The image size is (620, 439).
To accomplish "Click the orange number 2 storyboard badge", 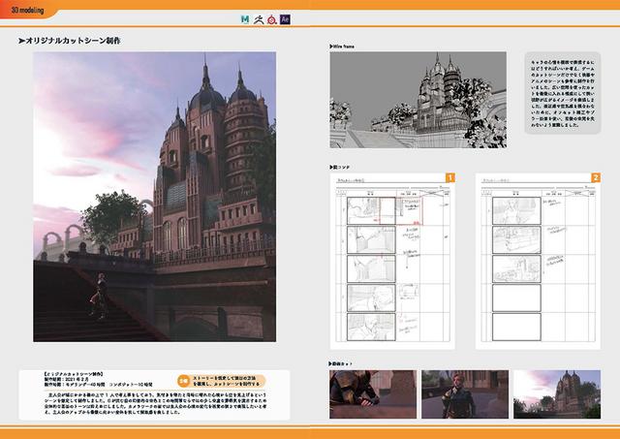I will (596, 177).
